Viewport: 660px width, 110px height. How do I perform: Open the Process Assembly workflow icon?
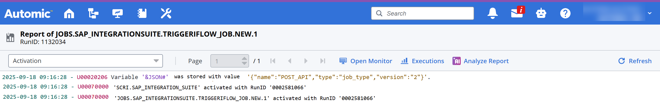93,13
